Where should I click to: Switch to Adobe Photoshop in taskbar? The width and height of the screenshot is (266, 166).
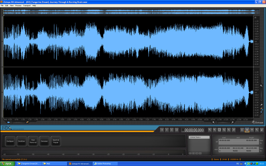coord(104,164)
